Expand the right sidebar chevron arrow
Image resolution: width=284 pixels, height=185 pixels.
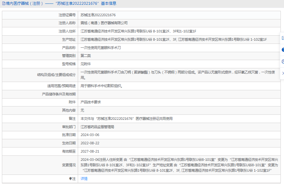pyautogui.click(x=283, y=73)
